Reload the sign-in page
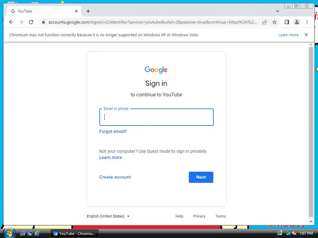Screen dimensions: 318x238 (x=31, y=22)
